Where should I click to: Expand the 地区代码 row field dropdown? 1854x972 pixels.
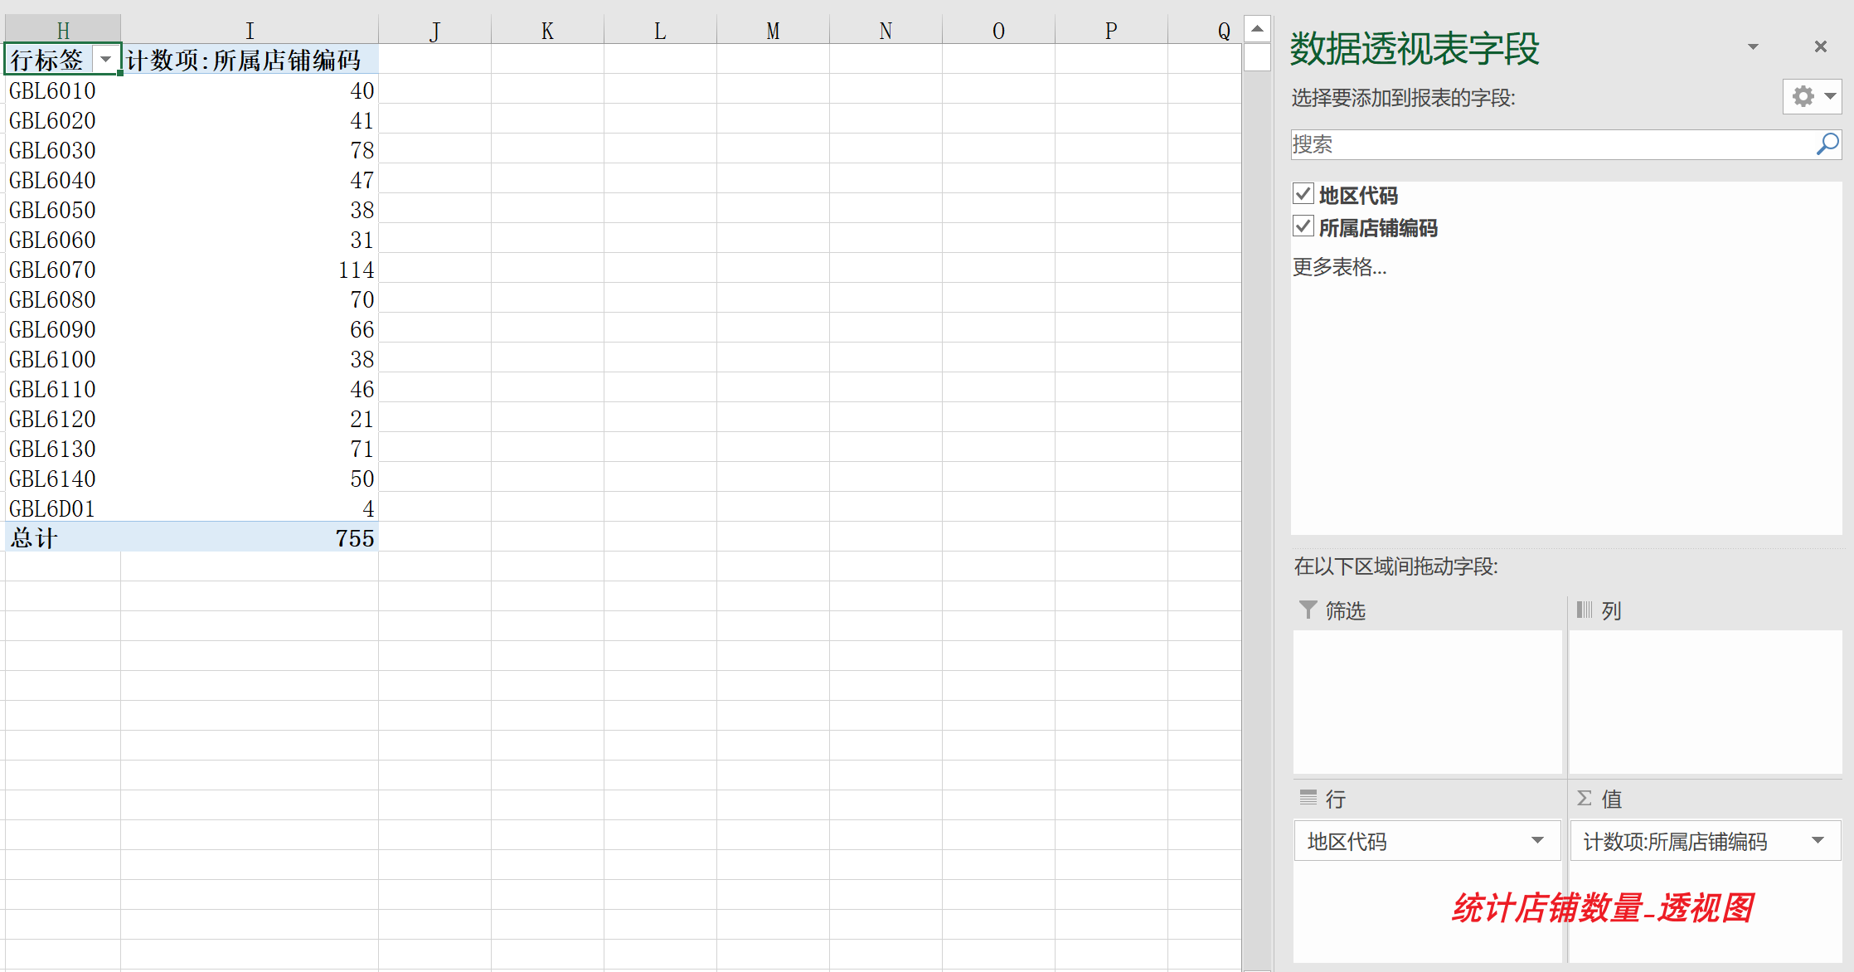click(x=1537, y=841)
